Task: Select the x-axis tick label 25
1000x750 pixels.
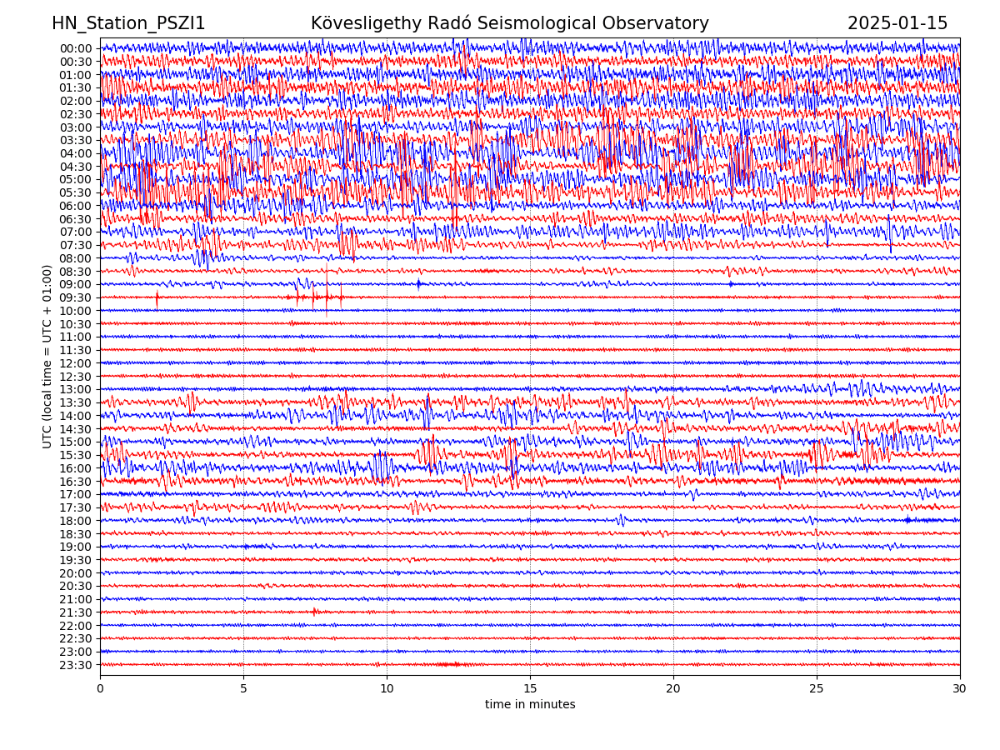Action: point(817,689)
